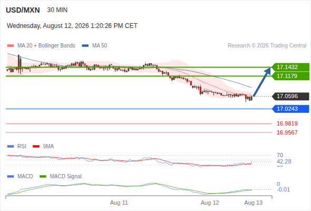
Task: Click the Aug 13 date axis marker
Action: click(x=254, y=203)
